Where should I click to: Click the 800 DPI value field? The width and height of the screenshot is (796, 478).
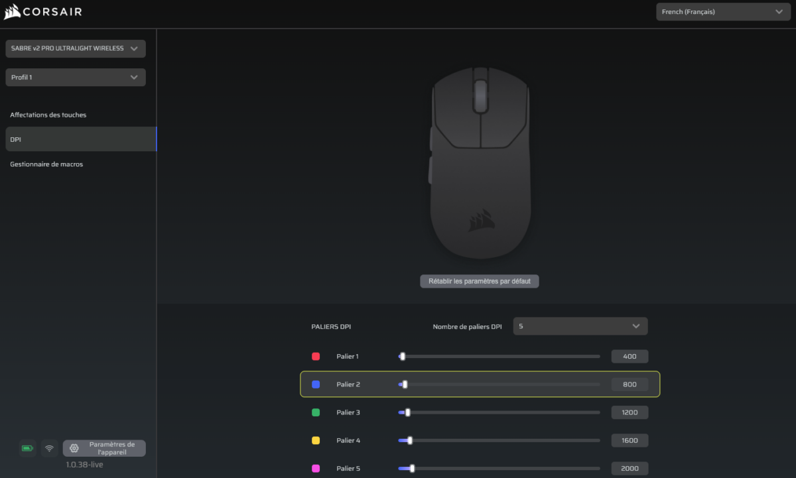point(629,384)
